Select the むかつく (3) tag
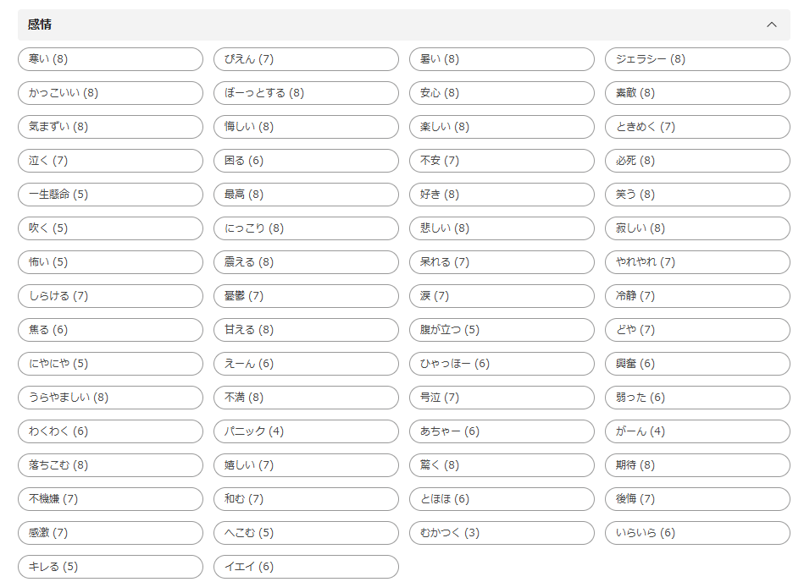 (502, 533)
